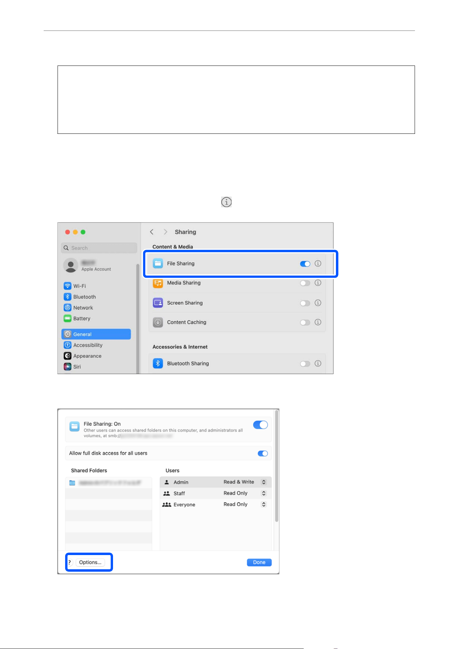Open help with the question mark button
The image size is (459, 649).
coord(69,562)
